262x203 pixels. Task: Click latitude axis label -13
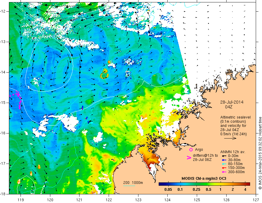[x=3, y=42]
